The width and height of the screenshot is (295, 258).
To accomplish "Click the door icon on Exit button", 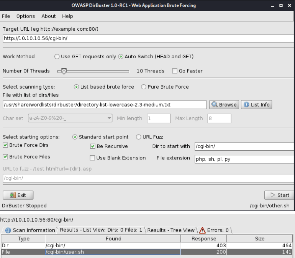I will pos(13,195).
